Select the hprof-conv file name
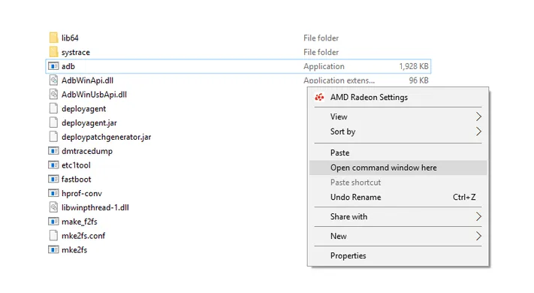Viewport: 534px width, 293px height. 82,194
